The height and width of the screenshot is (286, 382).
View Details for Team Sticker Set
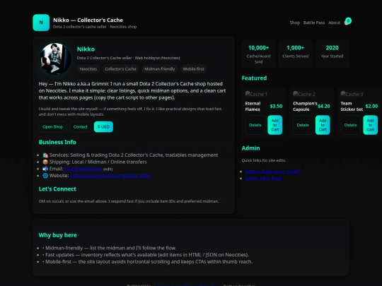coord(351,125)
